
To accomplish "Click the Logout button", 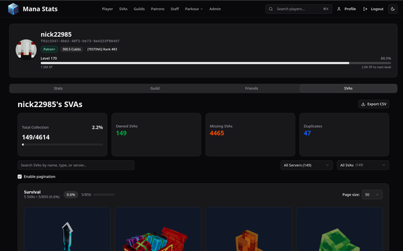I will 373,9.
